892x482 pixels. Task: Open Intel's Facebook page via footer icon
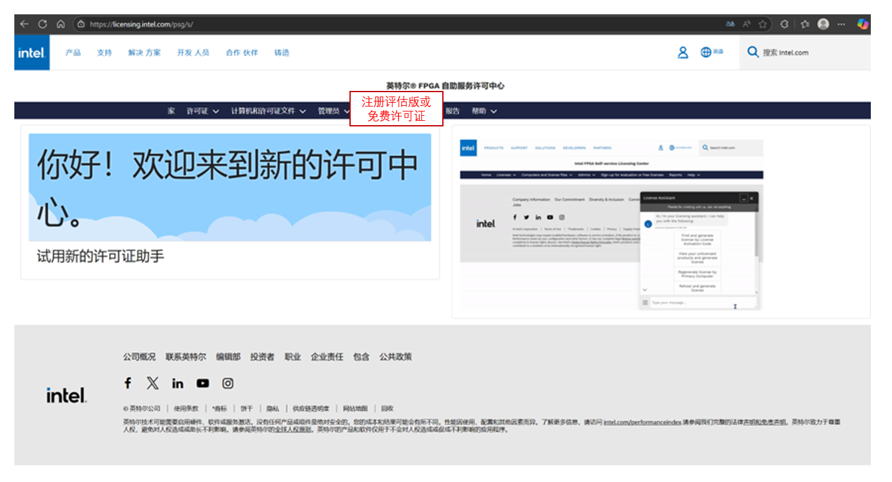(128, 383)
